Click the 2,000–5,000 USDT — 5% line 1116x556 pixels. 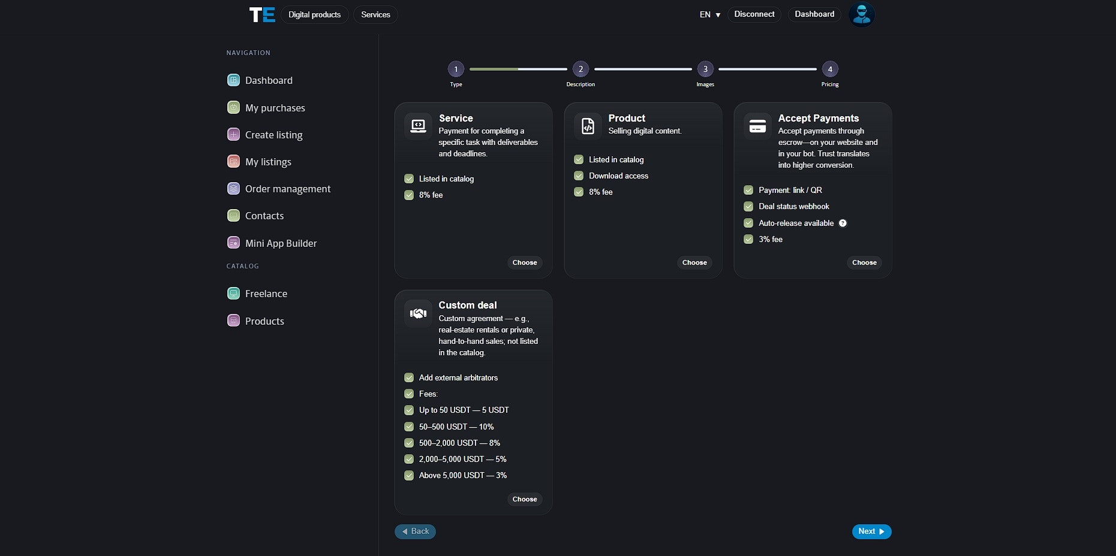[462, 459]
